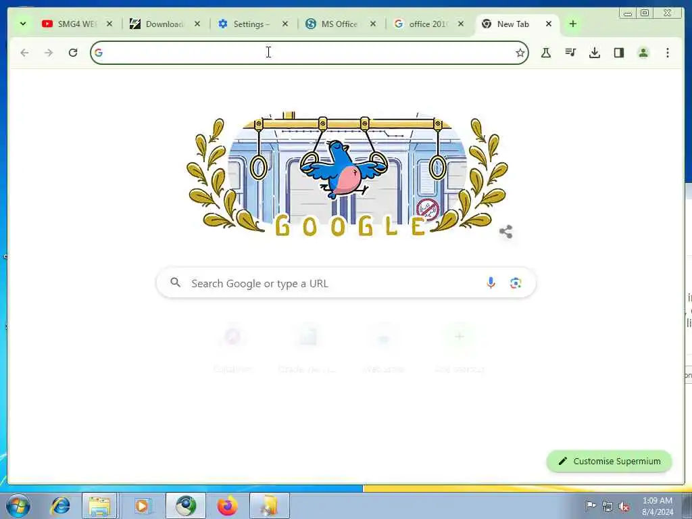The width and height of the screenshot is (692, 519).
Task: Open the Windows Start menu
Action: click(18, 505)
